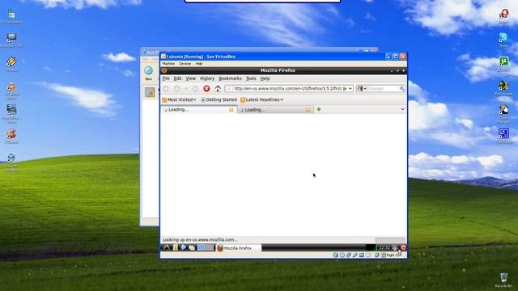The height and width of the screenshot is (291, 518).
Task: Click the Lubuntu start menu icon
Action: pyautogui.click(x=166, y=248)
